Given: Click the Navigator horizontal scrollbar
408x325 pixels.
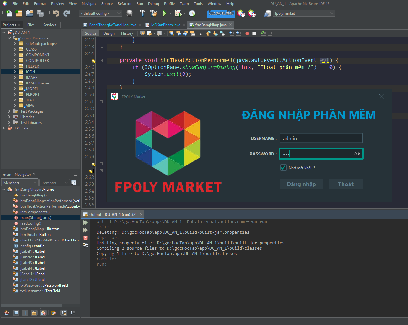Looking at the screenshot, I should pyautogui.click(x=32, y=306).
